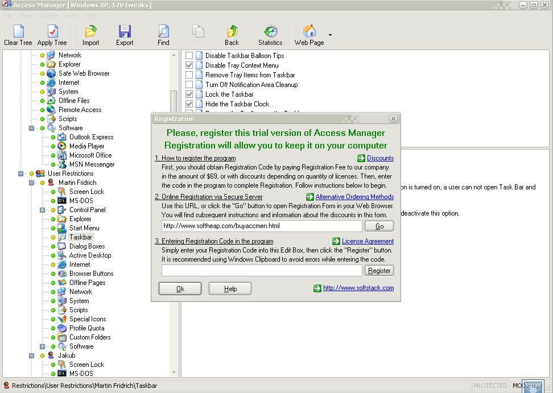Click the tree scrollbar up arrow
The width and height of the screenshot is (553, 393).
(x=174, y=55)
